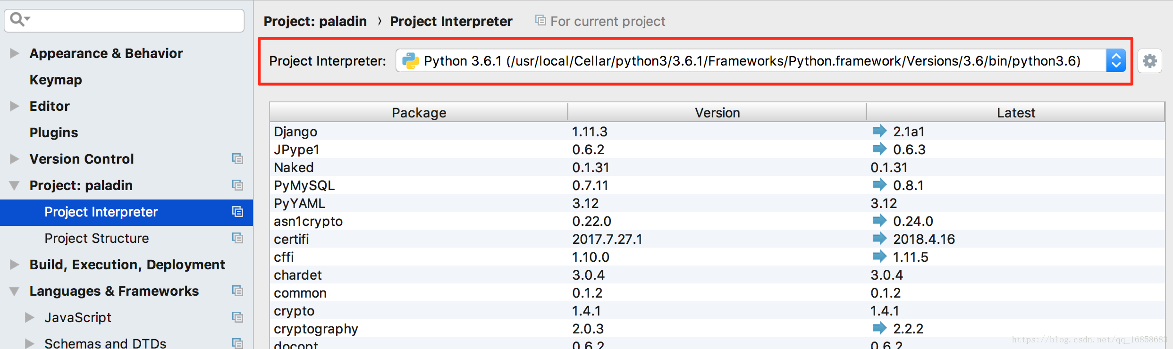Screen dimensions: 1173x349
Task: Select the PyYAML package row
Action: pyautogui.click(x=717, y=203)
